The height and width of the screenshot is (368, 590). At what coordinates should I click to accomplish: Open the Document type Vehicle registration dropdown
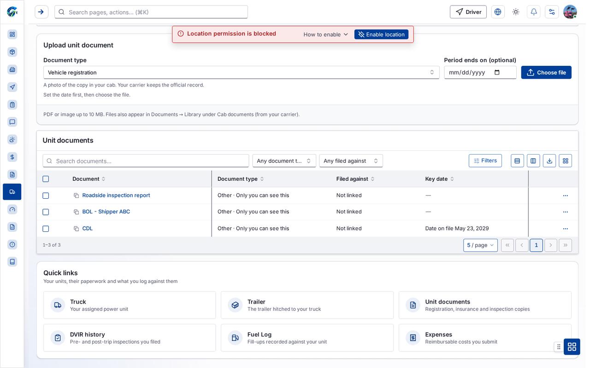[242, 72]
